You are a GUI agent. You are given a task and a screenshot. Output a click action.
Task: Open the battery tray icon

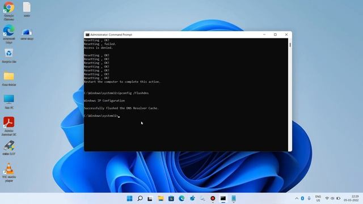[x=338, y=198]
